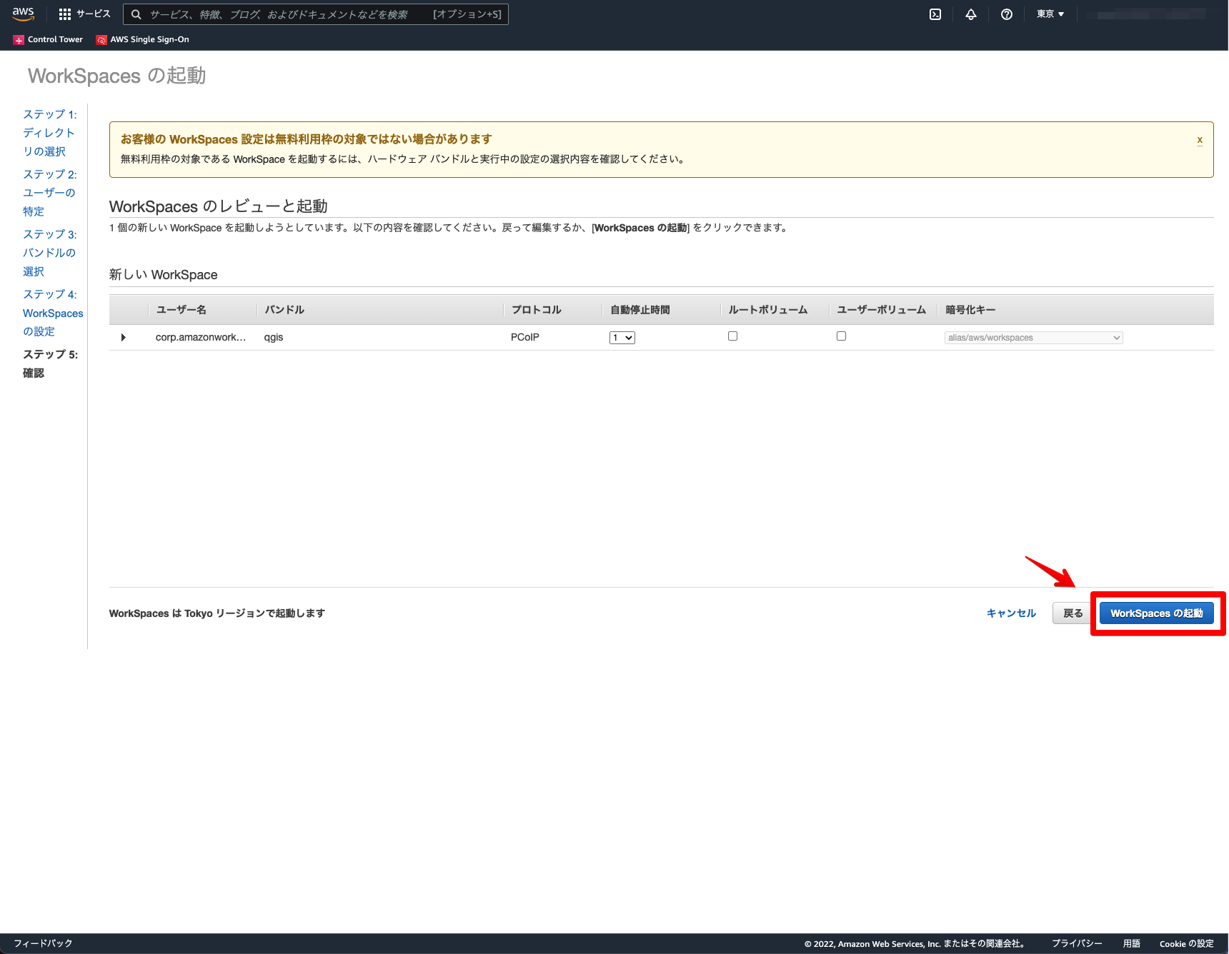
Task: Expand the corp.amazonwork row details
Action: coord(123,336)
